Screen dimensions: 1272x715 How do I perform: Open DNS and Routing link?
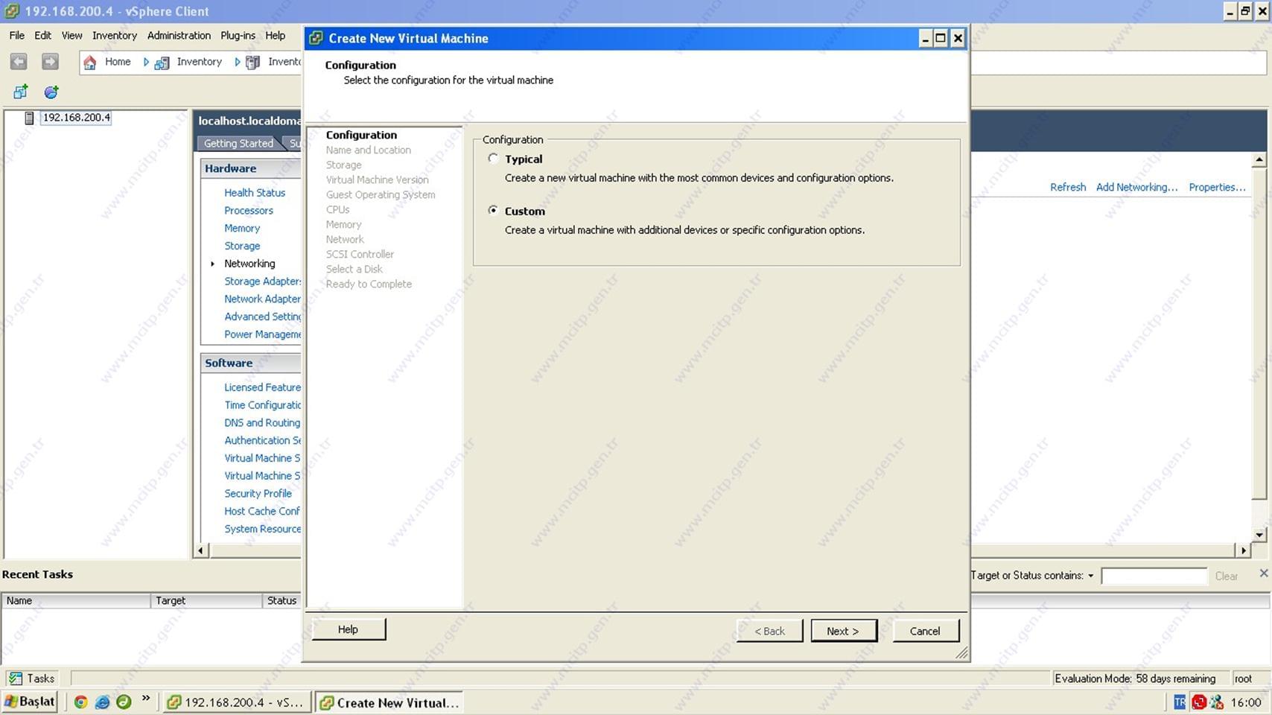[x=262, y=422]
